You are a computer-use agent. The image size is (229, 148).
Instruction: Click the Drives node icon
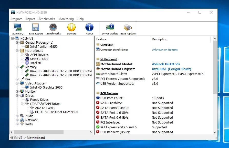tap(22, 95)
